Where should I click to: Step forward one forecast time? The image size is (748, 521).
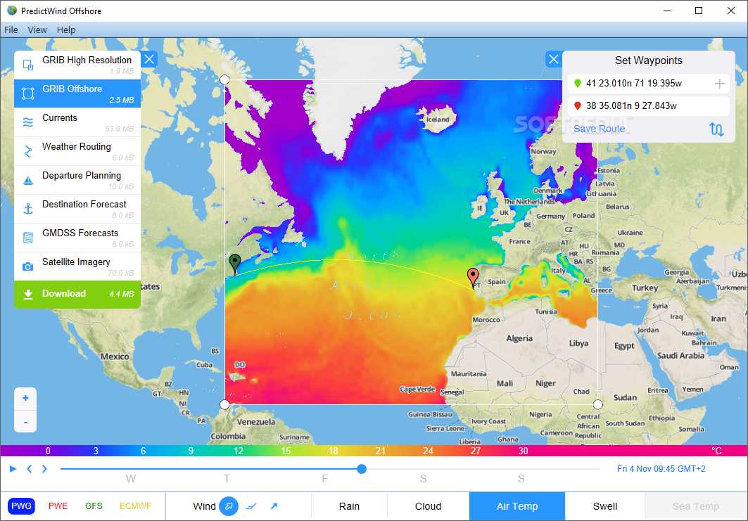click(x=44, y=469)
